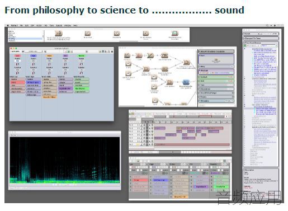Open the dropdown in the preset window toolbar
This screenshot has width=288, height=211.
click(34, 51)
